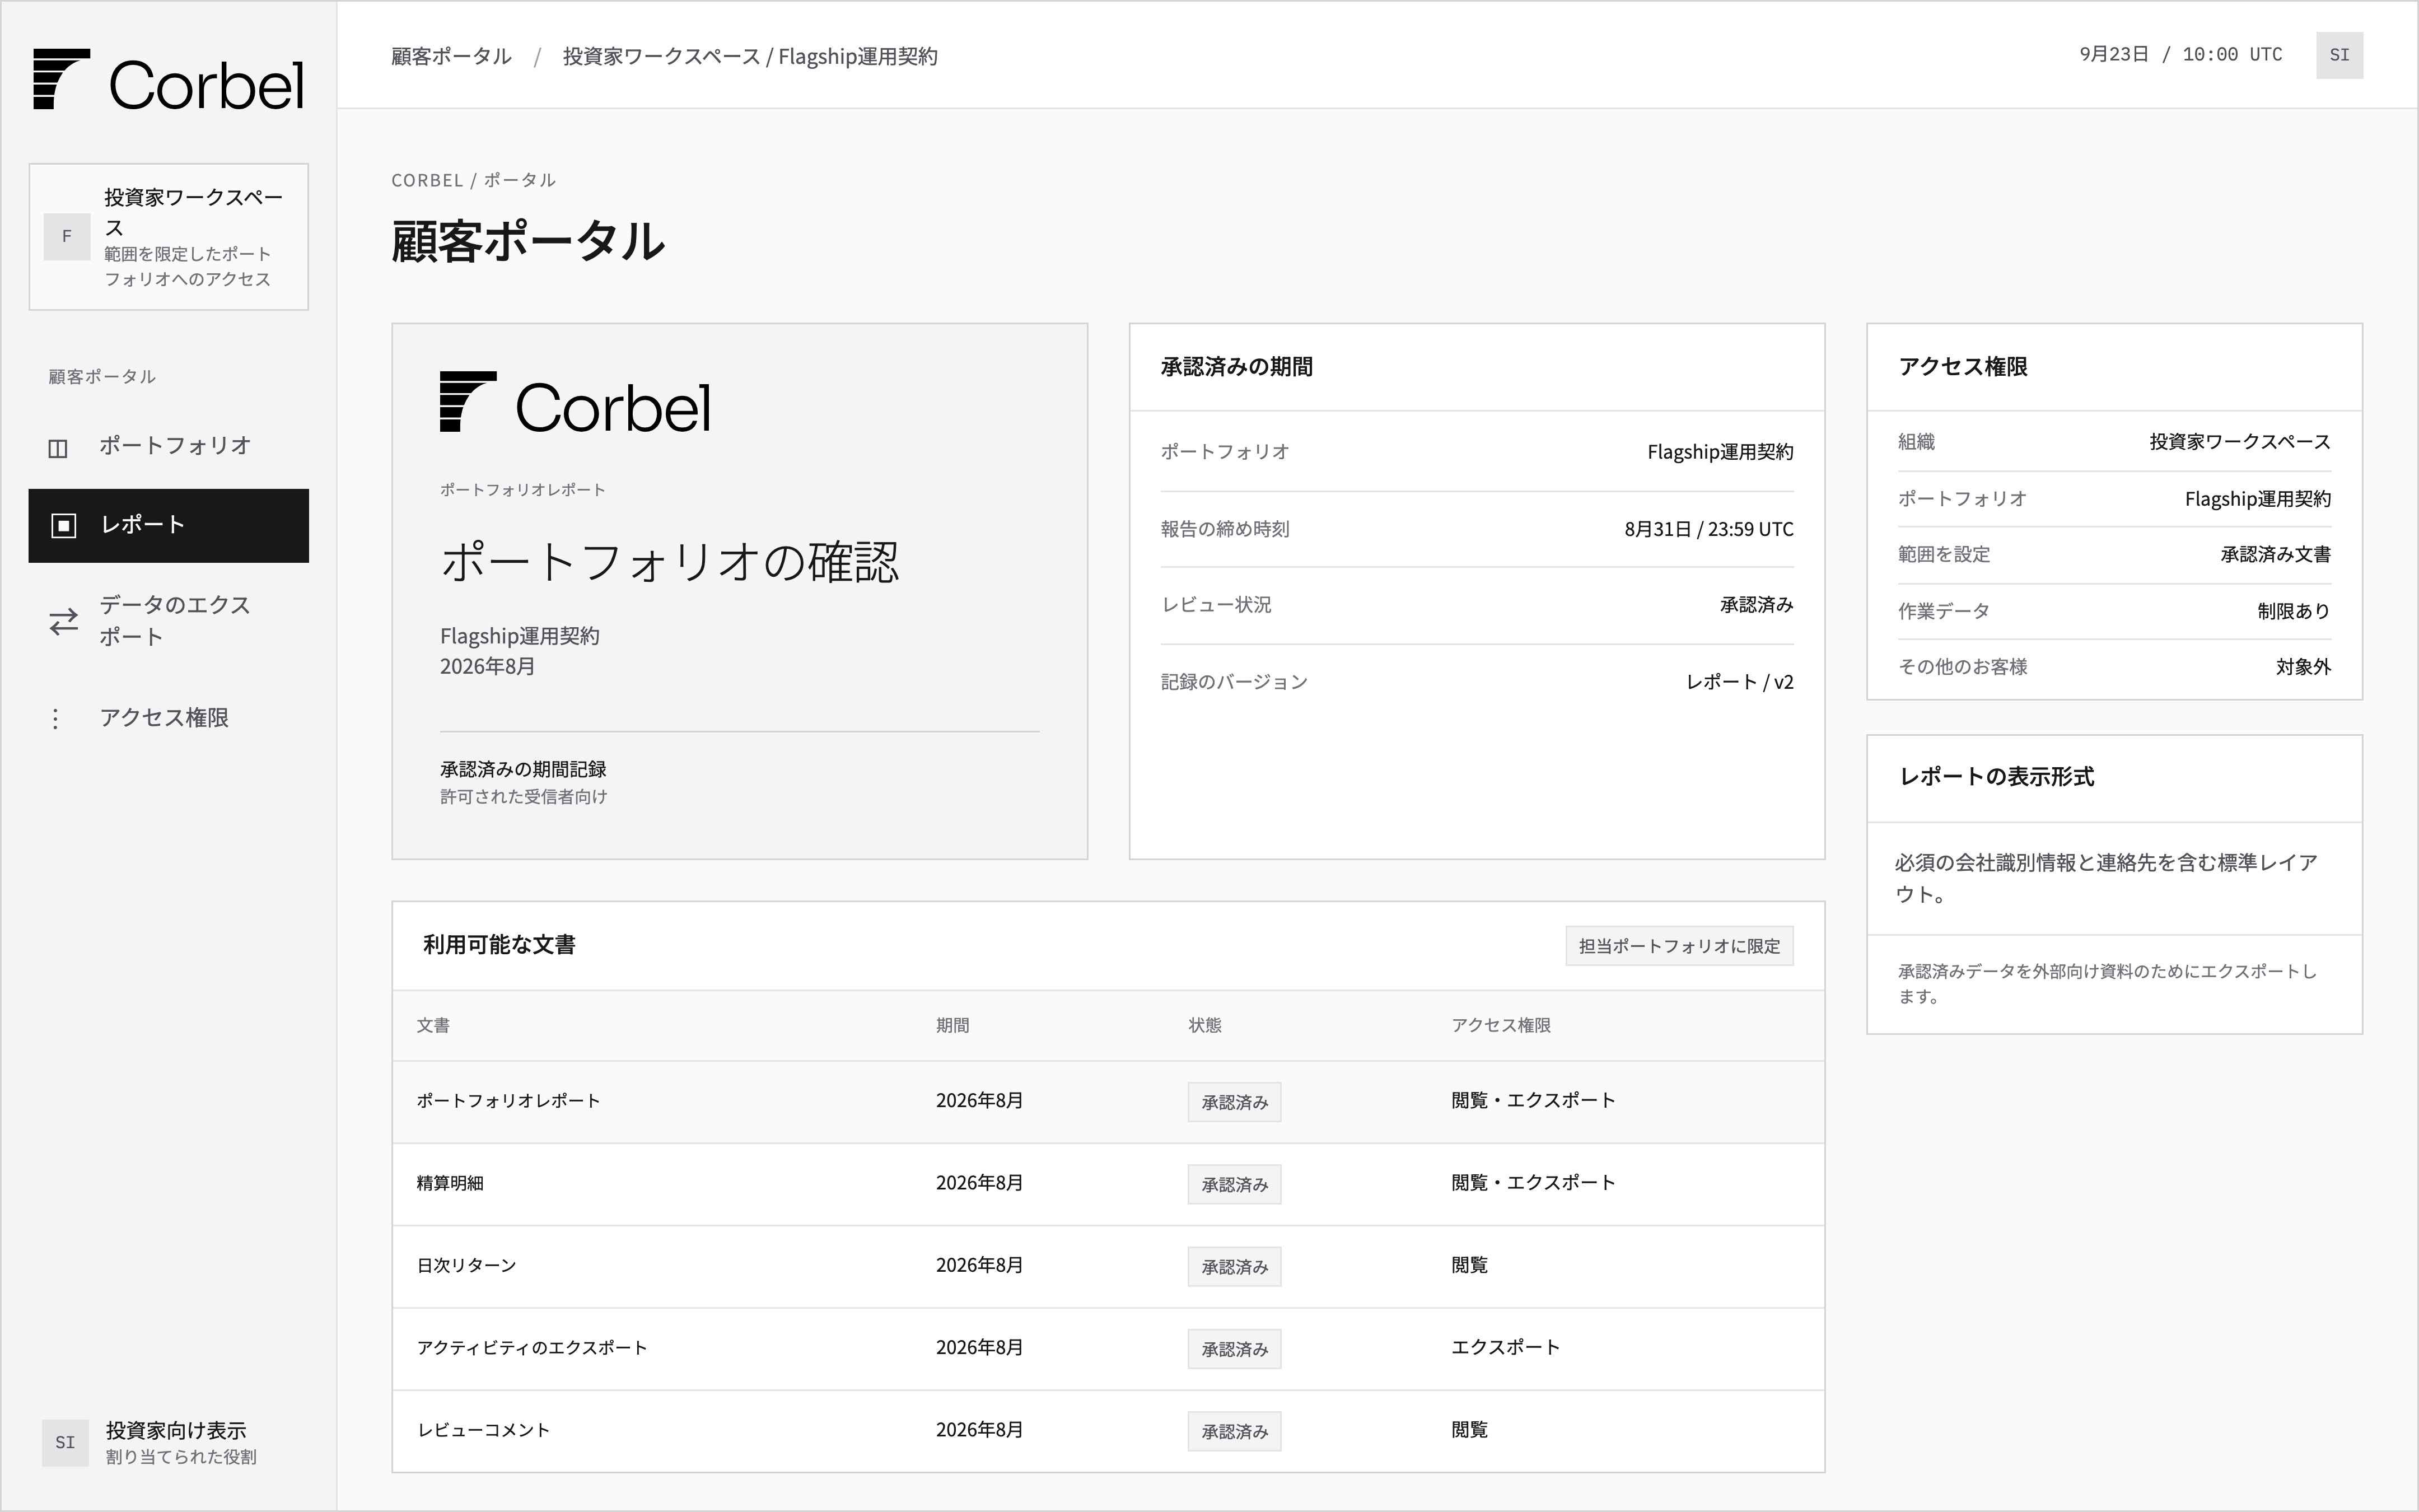The width and height of the screenshot is (2419, 1512).
Task: Click the アクセス権限 table column header
Action: click(x=1501, y=1025)
